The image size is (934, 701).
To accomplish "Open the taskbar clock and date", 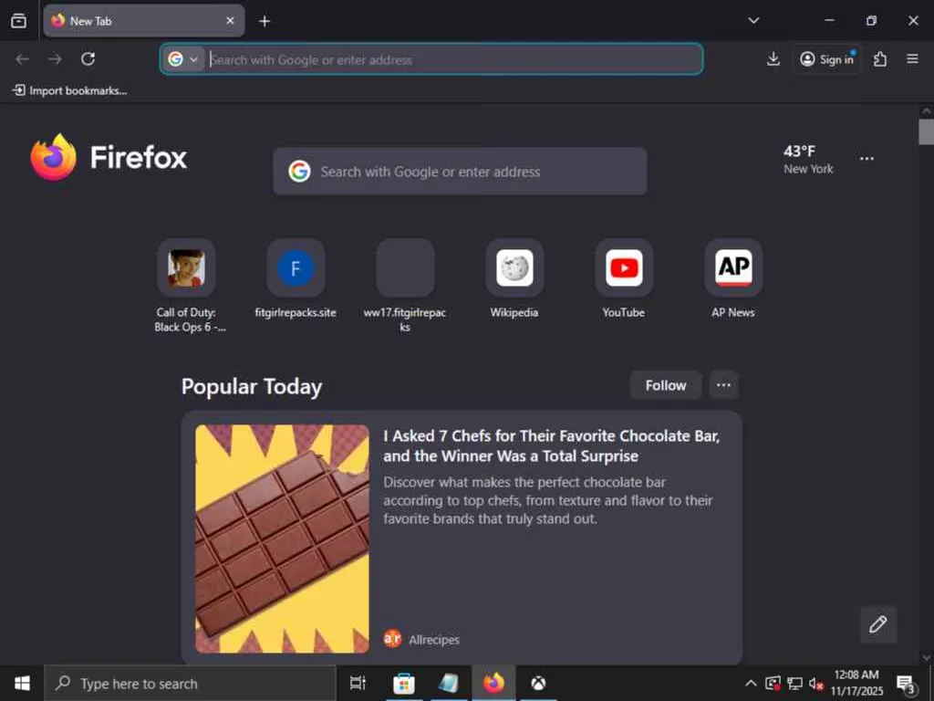I will point(856,683).
